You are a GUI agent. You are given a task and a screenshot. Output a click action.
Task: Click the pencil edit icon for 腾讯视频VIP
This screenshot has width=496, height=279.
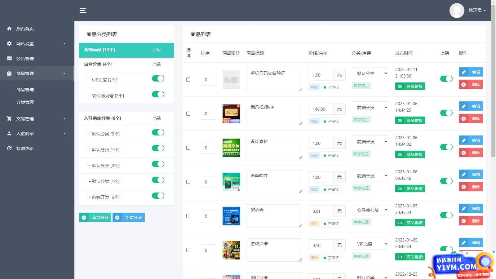point(463,106)
